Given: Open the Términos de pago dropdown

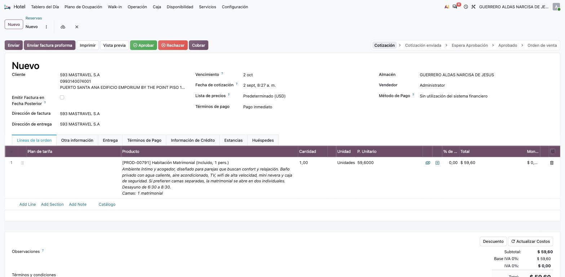Looking at the screenshot, I should [x=305, y=107].
